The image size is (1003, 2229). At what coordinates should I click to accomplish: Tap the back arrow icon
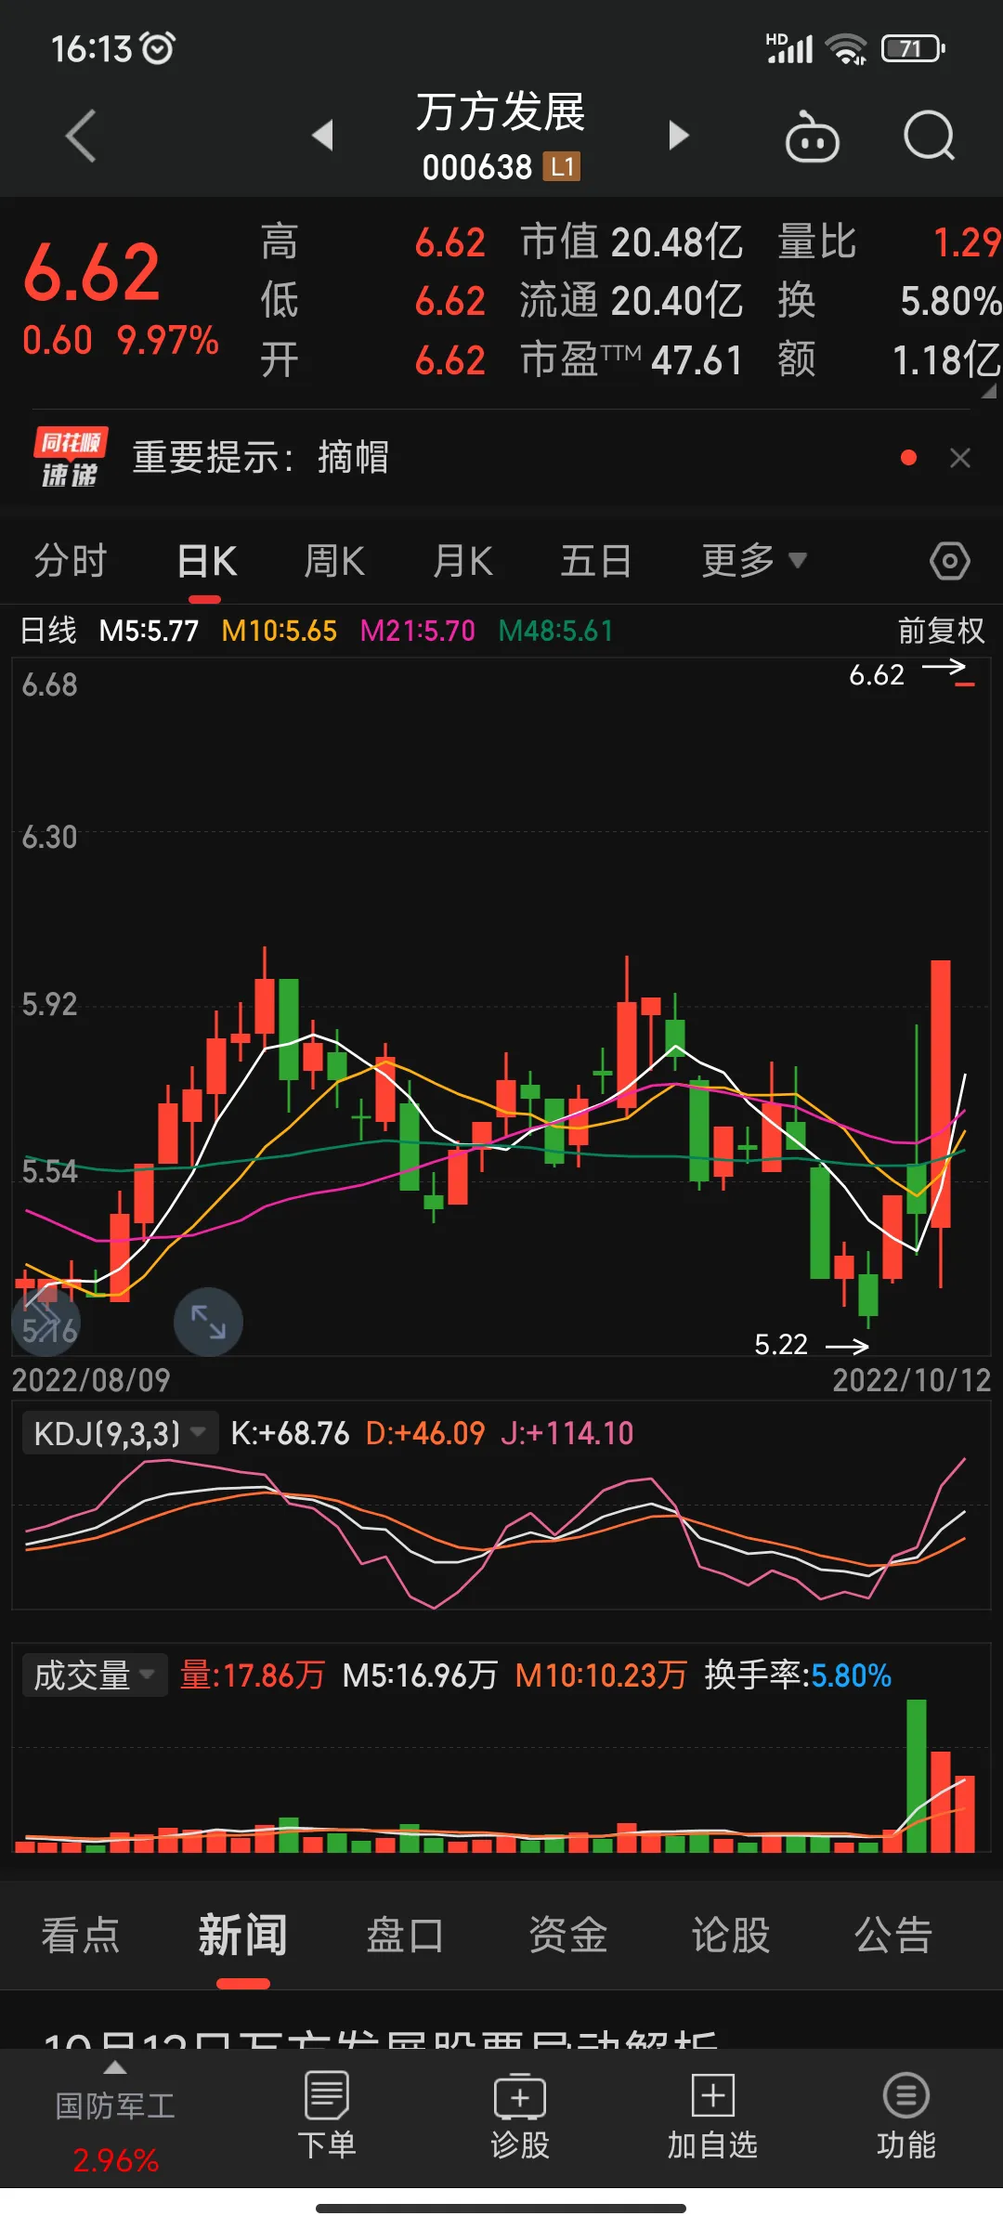coord(81,136)
